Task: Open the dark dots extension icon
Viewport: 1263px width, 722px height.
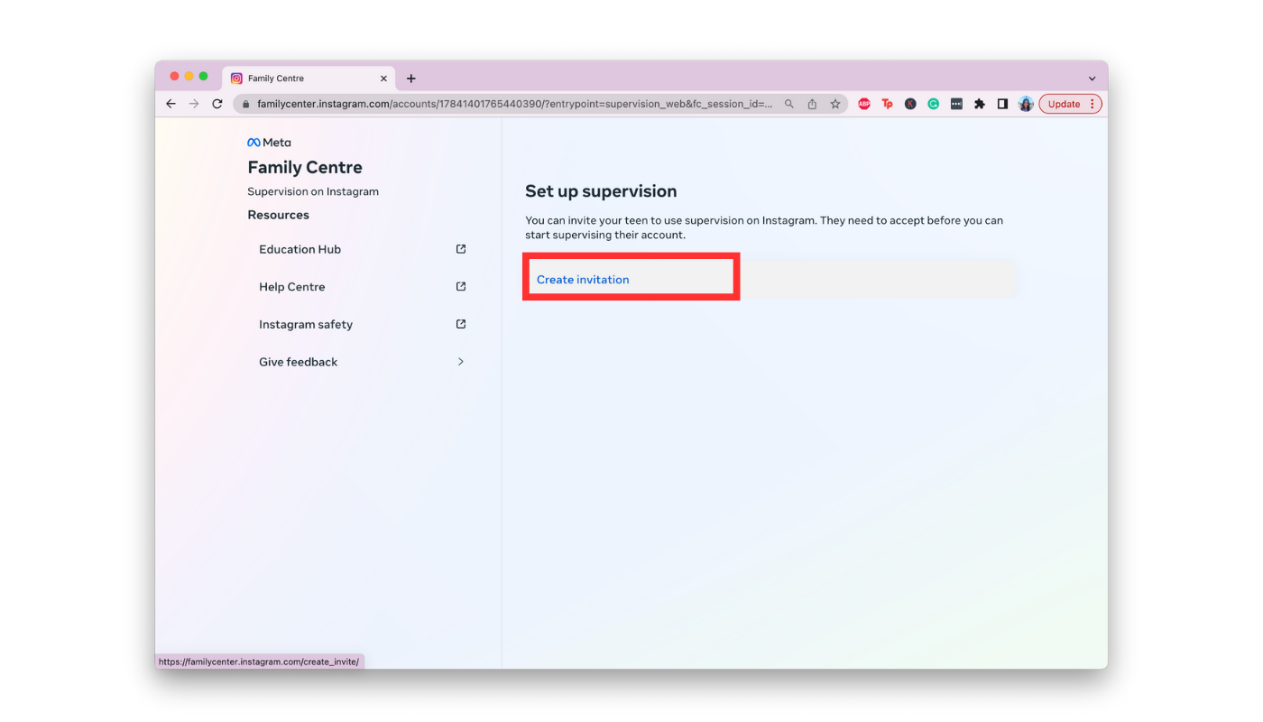Action: pyautogui.click(x=956, y=104)
